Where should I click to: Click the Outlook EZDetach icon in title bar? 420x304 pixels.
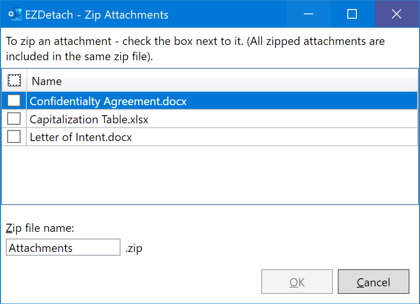coord(15,14)
